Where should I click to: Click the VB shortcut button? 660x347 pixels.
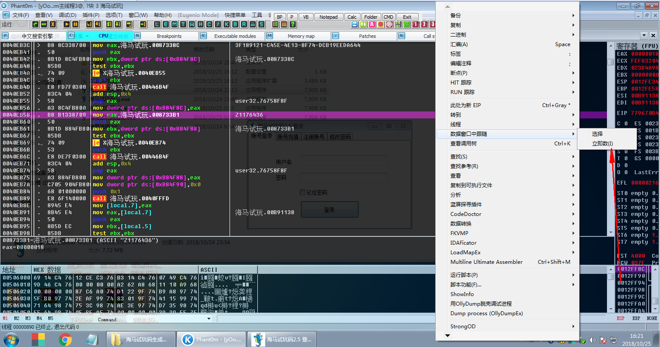306,17
